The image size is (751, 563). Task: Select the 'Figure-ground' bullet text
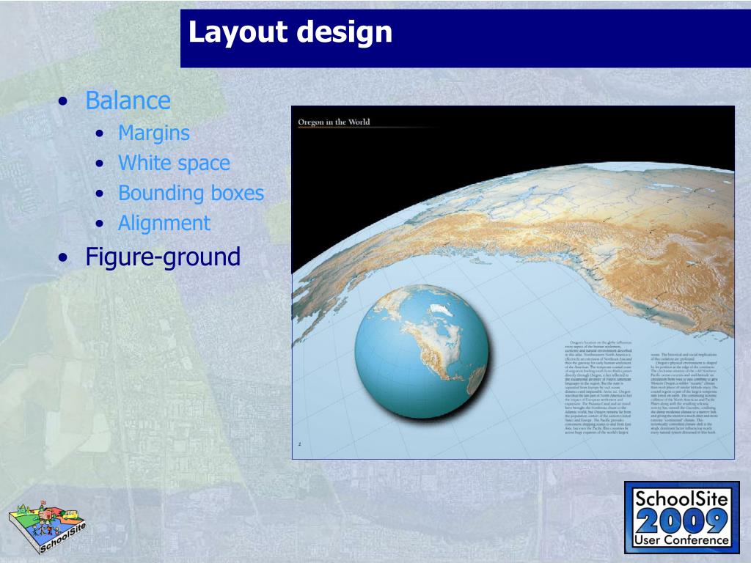pos(163,257)
